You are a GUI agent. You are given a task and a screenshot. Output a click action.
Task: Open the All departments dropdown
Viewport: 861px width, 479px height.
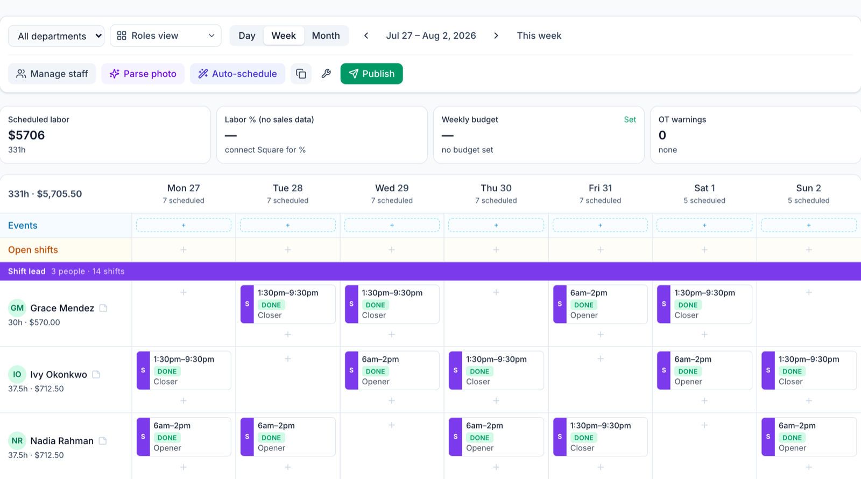click(x=57, y=36)
